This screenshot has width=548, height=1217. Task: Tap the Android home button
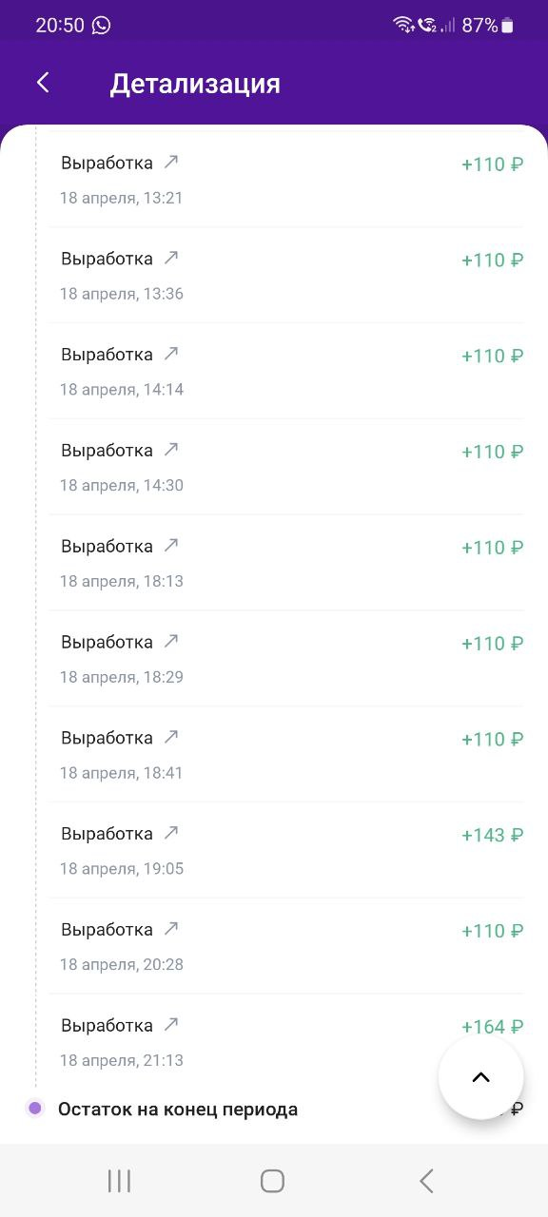(x=273, y=1181)
